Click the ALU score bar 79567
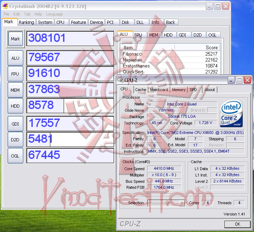Viewport: 254px width, 232px height. point(70,58)
